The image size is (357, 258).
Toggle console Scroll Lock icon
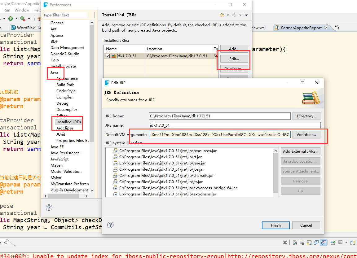pos(309,243)
